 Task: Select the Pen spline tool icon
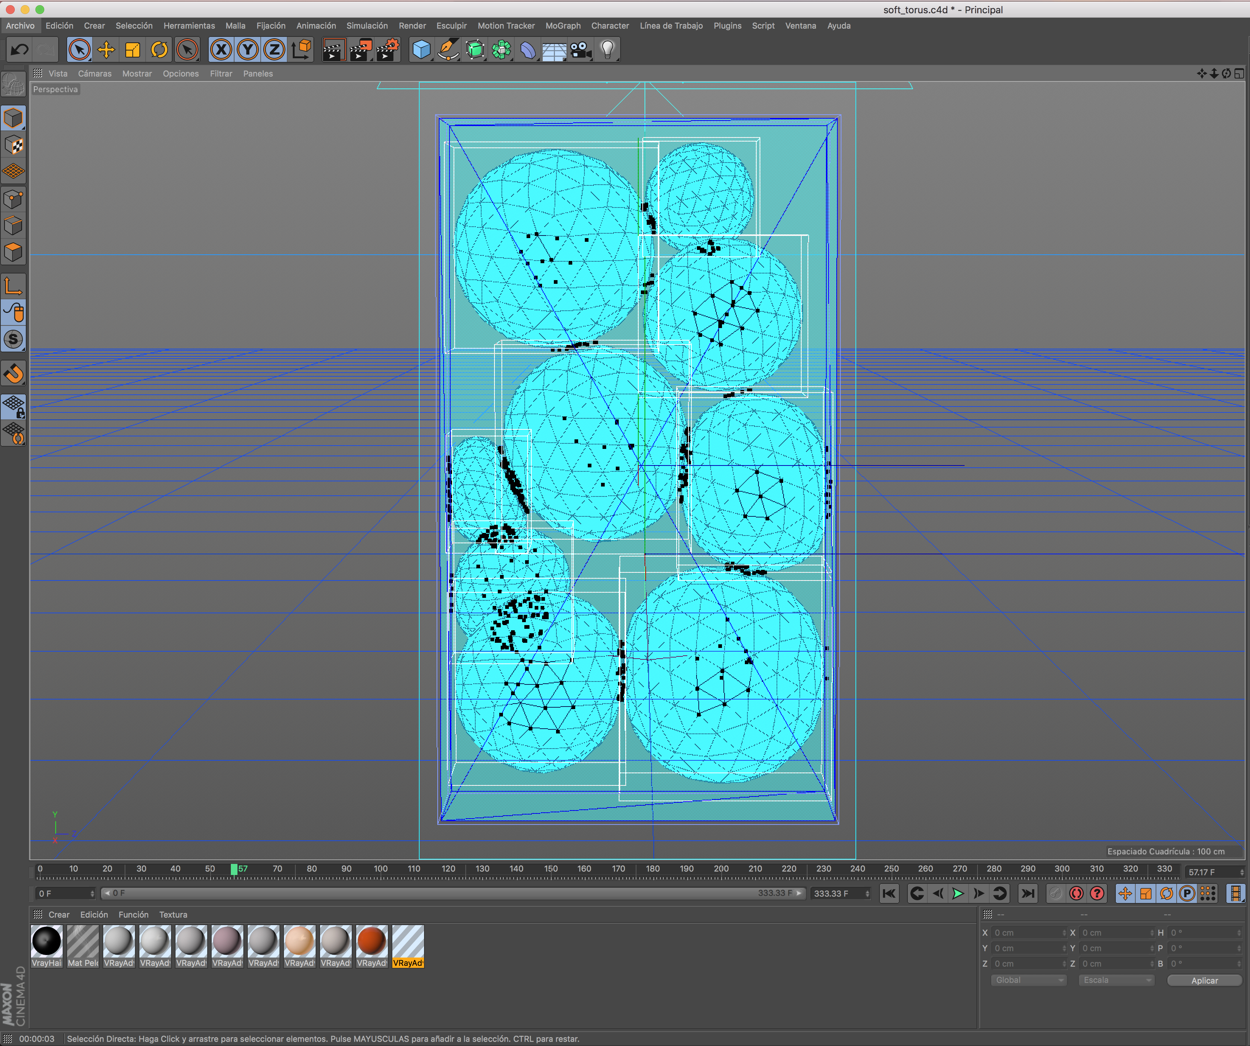click(x=448, y=50)
